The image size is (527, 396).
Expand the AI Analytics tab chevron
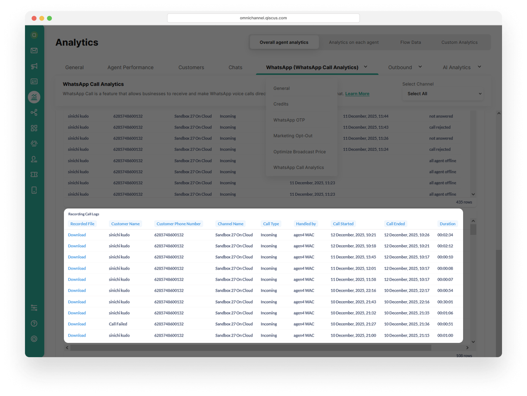pyautogui.click(x=480, y=67)
